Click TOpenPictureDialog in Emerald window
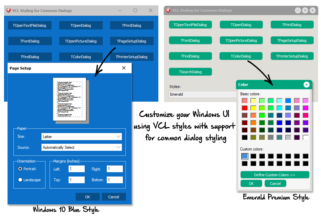Viewport: 321px width, 223px height. click(241, 40)
